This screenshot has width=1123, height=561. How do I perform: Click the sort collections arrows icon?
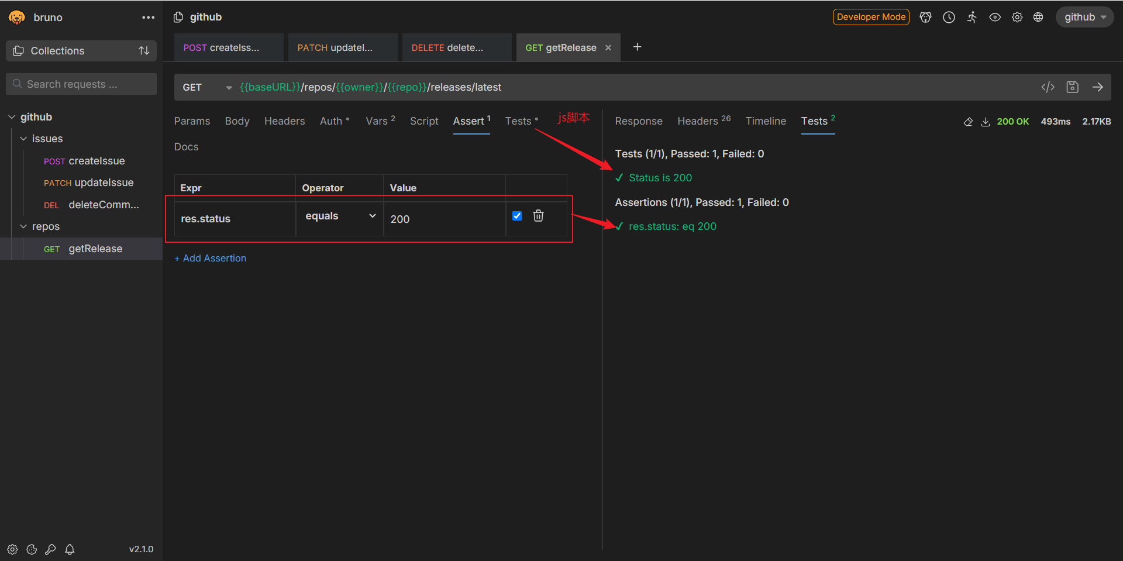coord(144,51)
